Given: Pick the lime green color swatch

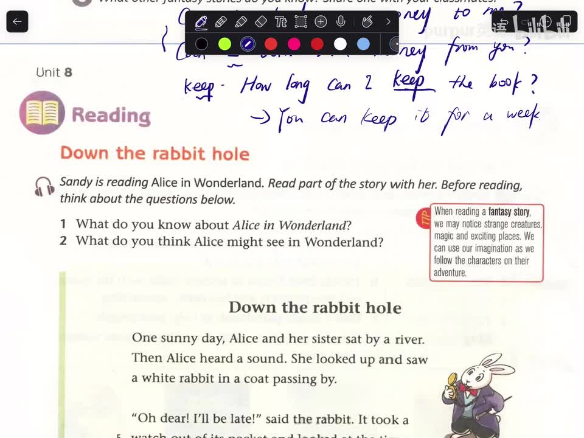Looking at the screenshot, I should coord(224,44).
